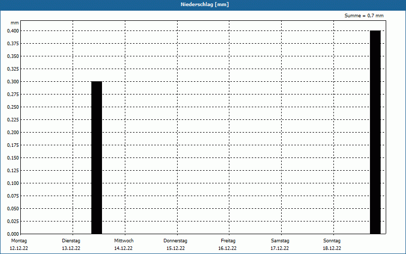
Task: Click the tall black bar after Sonntag
Action: pyautogui.click(x=375, y=132)
